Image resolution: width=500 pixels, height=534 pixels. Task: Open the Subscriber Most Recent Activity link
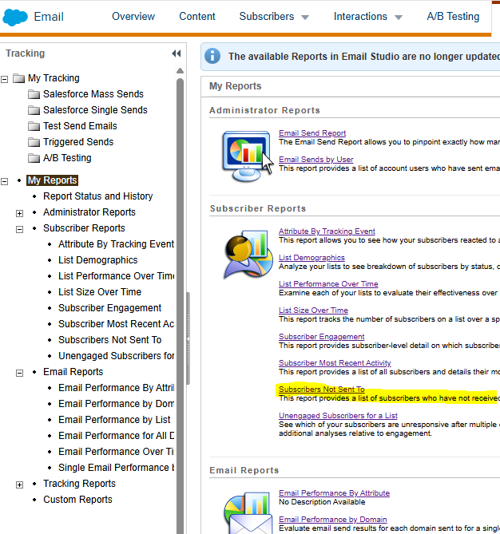(335, 363)
